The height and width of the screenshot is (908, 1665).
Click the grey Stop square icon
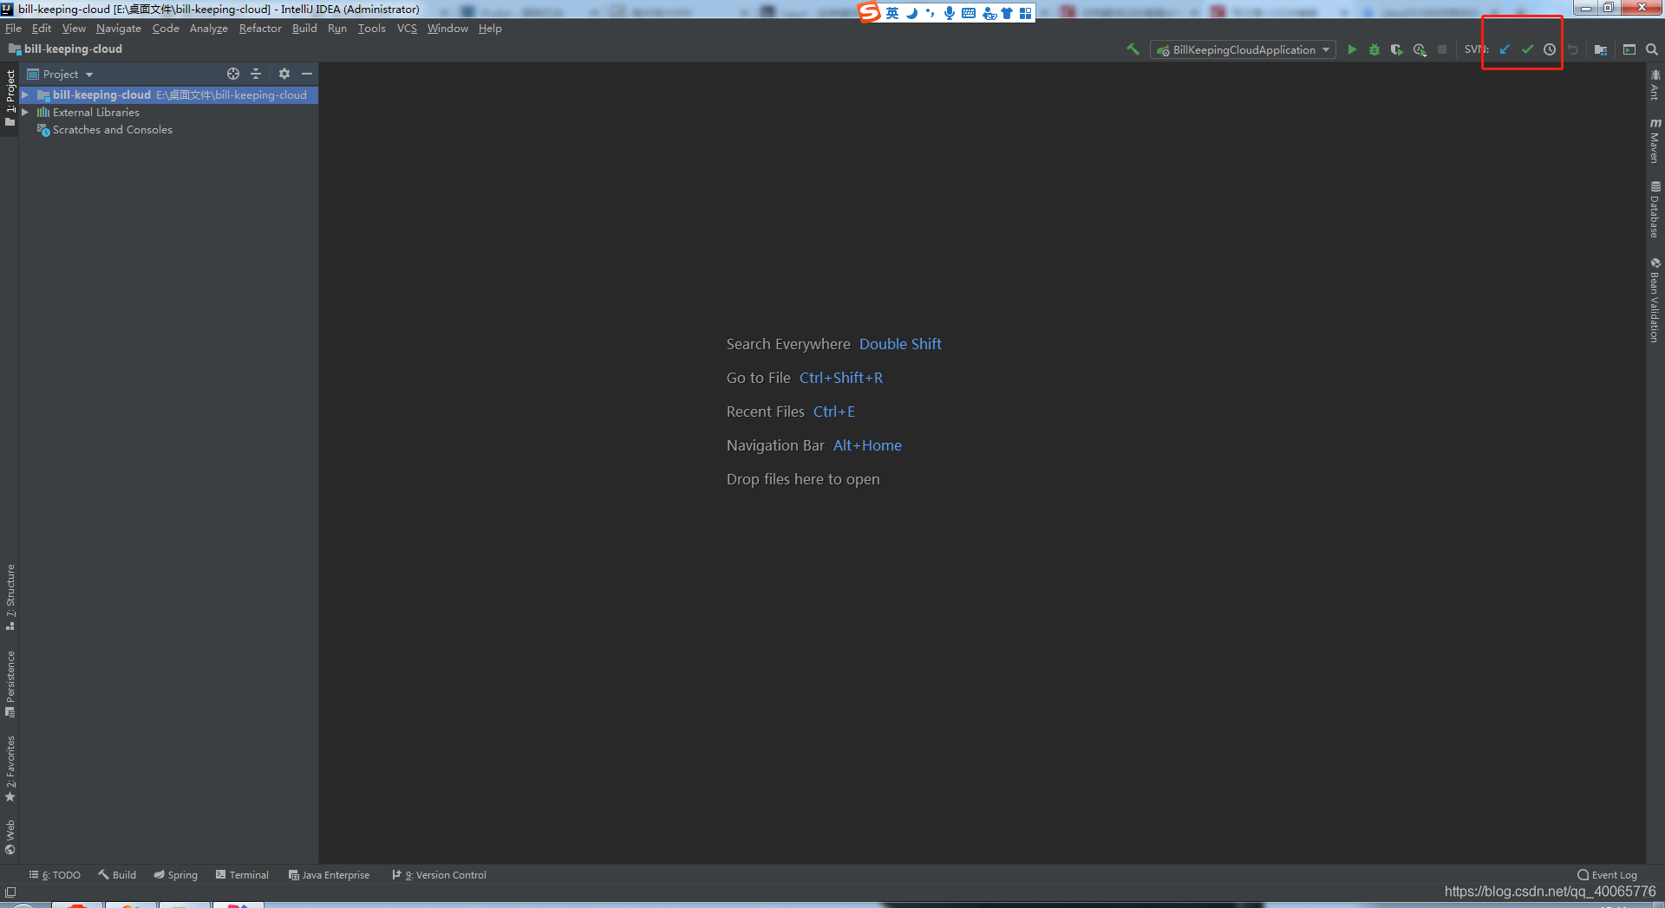click(x=1442, y=49)
